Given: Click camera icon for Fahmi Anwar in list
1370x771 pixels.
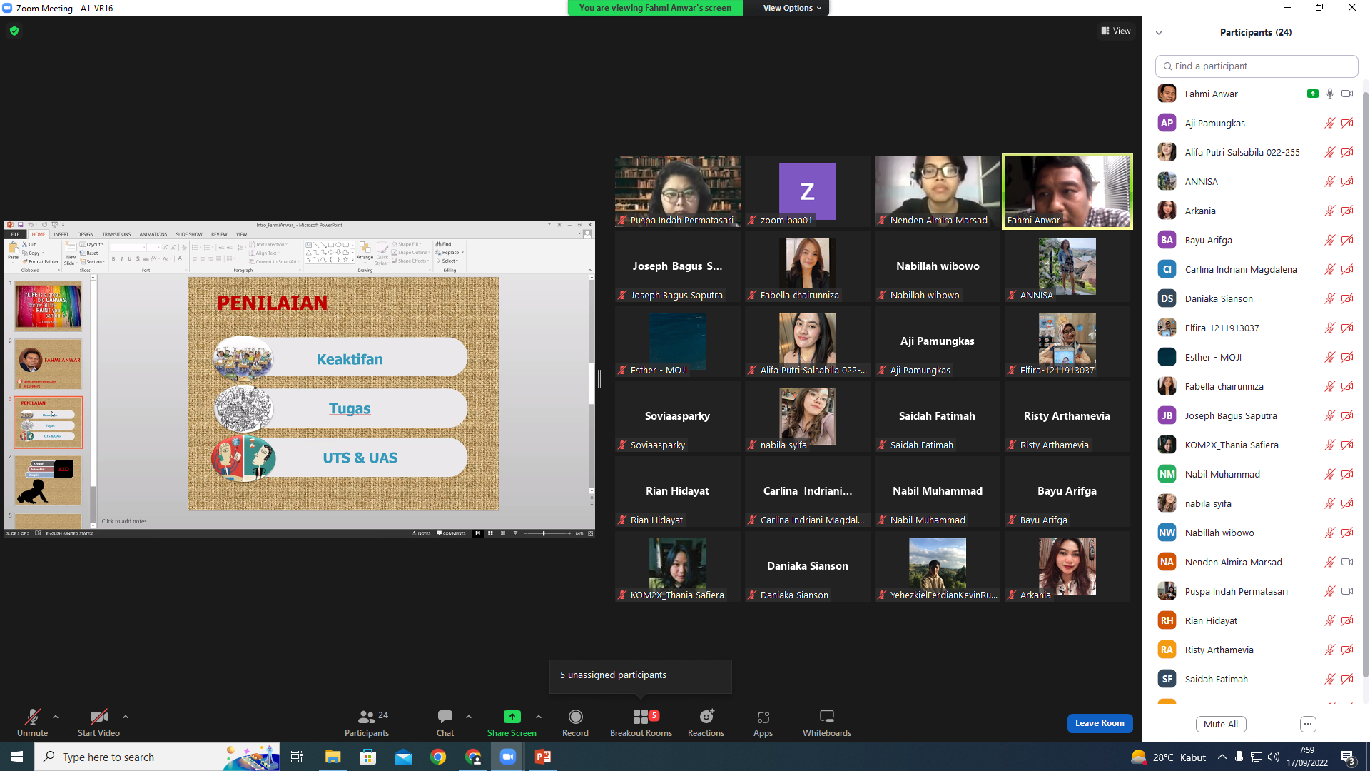Looking at the screenshot, I should point(1347,94).
